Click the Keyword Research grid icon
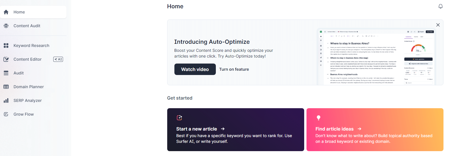This screenshot has width=457, height=156. pyautogui.click(x=6, y=46)
